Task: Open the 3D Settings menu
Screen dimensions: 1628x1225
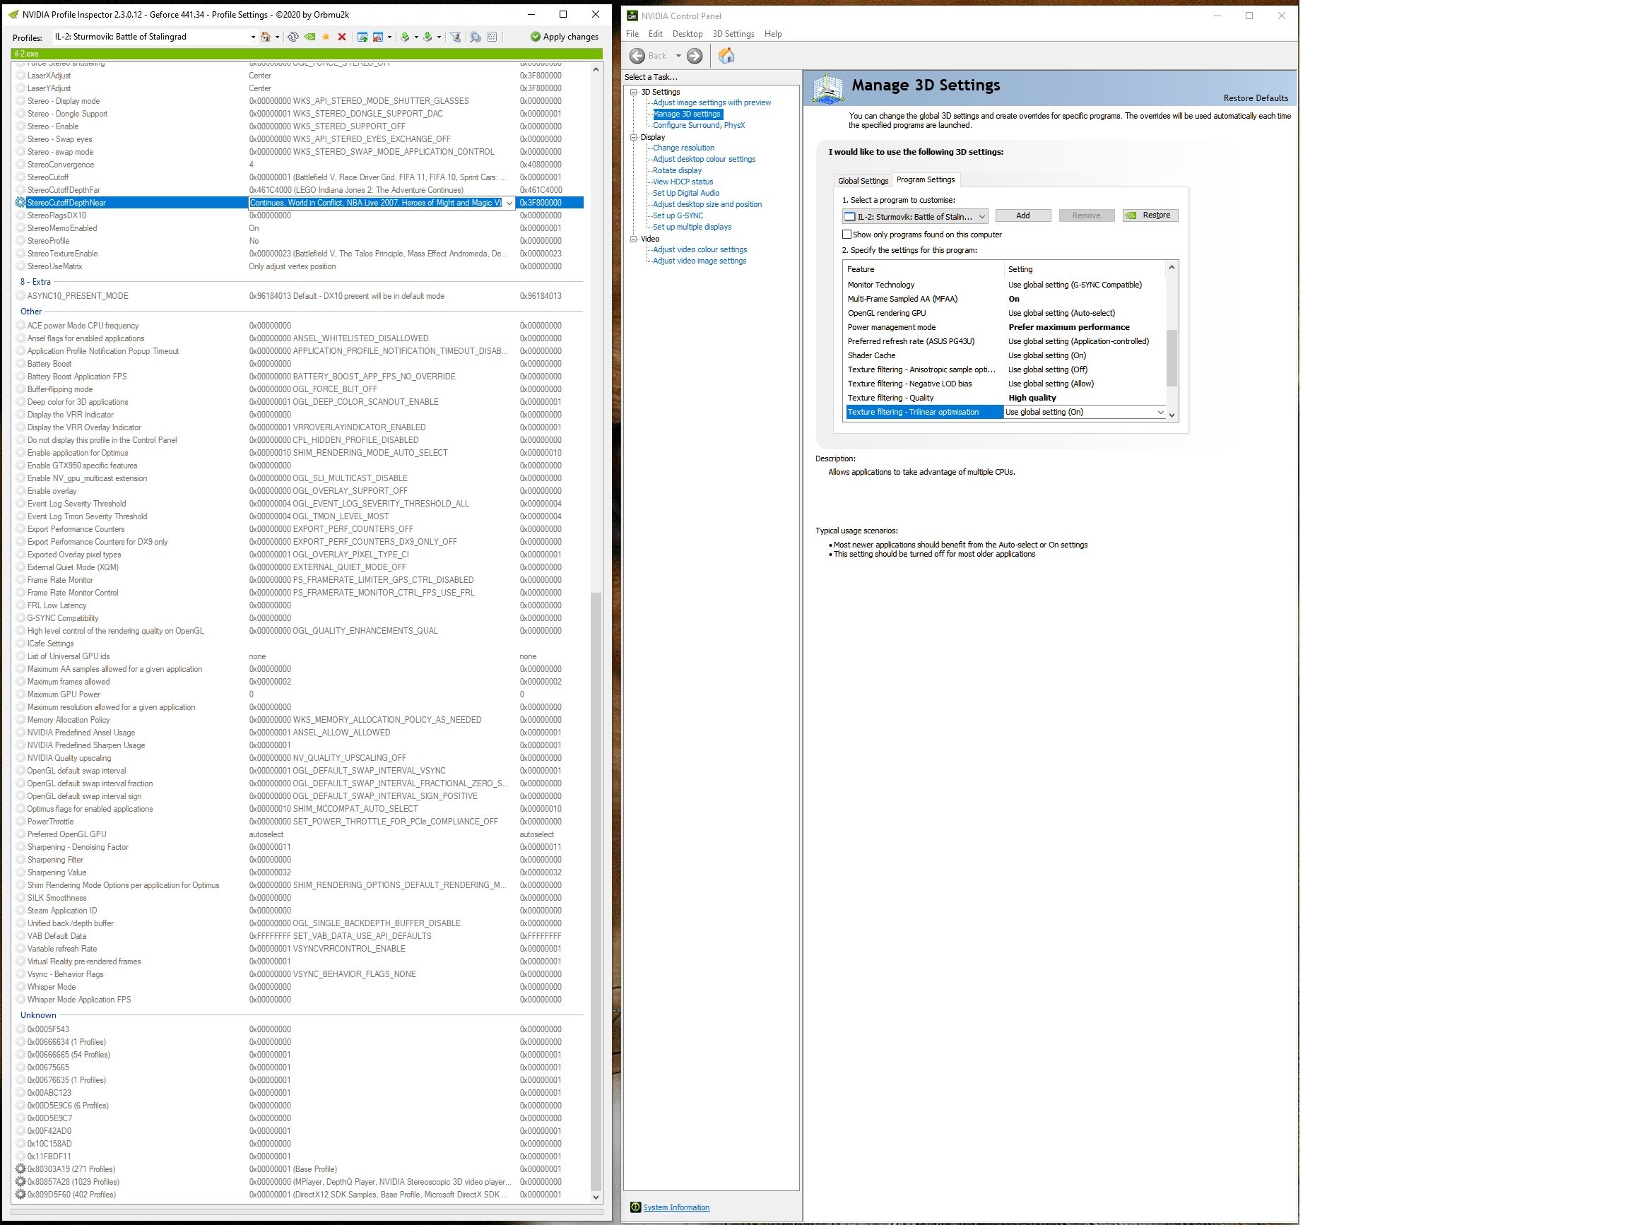Action: [x=733, y=34]
